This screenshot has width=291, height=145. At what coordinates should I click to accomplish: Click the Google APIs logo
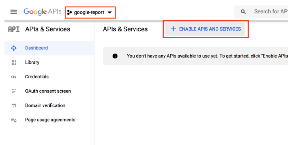[x=42, y=12]
